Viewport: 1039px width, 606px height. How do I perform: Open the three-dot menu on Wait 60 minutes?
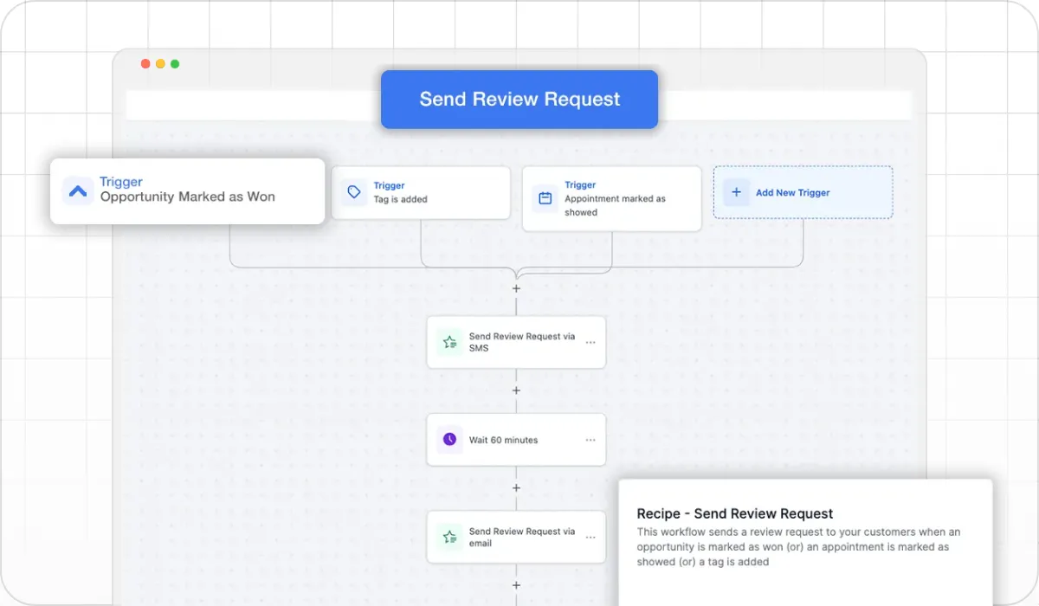(x=590, y=440)
